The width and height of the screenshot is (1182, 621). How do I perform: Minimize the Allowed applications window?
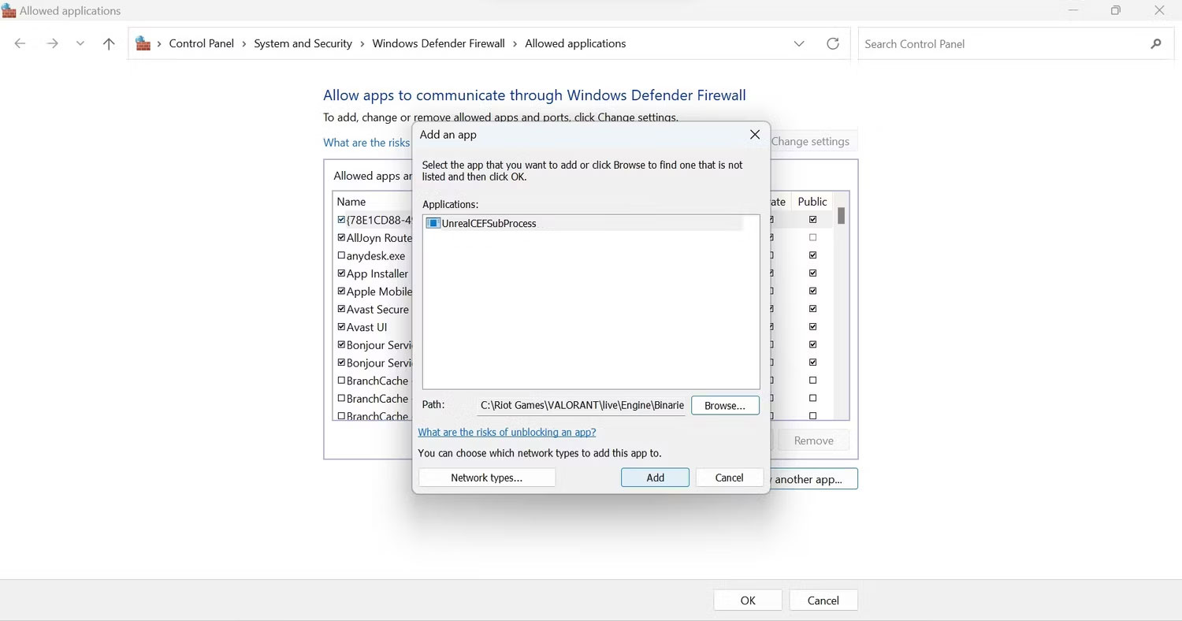tap(1073, 10)
